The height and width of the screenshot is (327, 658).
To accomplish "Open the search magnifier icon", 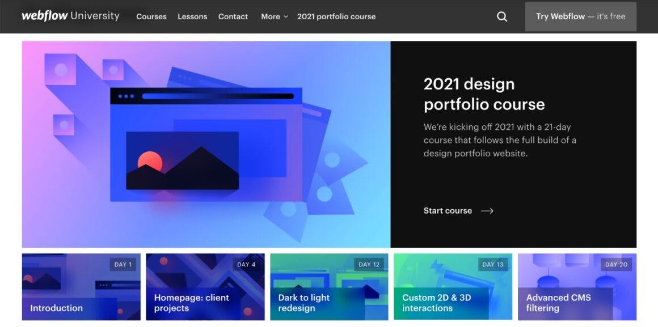I will (502, 17).
